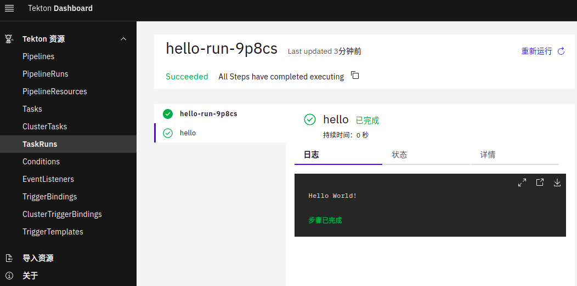577x286 pixels.
Task: Click the 重新运行 rerun button
Action: coord(543,51)
